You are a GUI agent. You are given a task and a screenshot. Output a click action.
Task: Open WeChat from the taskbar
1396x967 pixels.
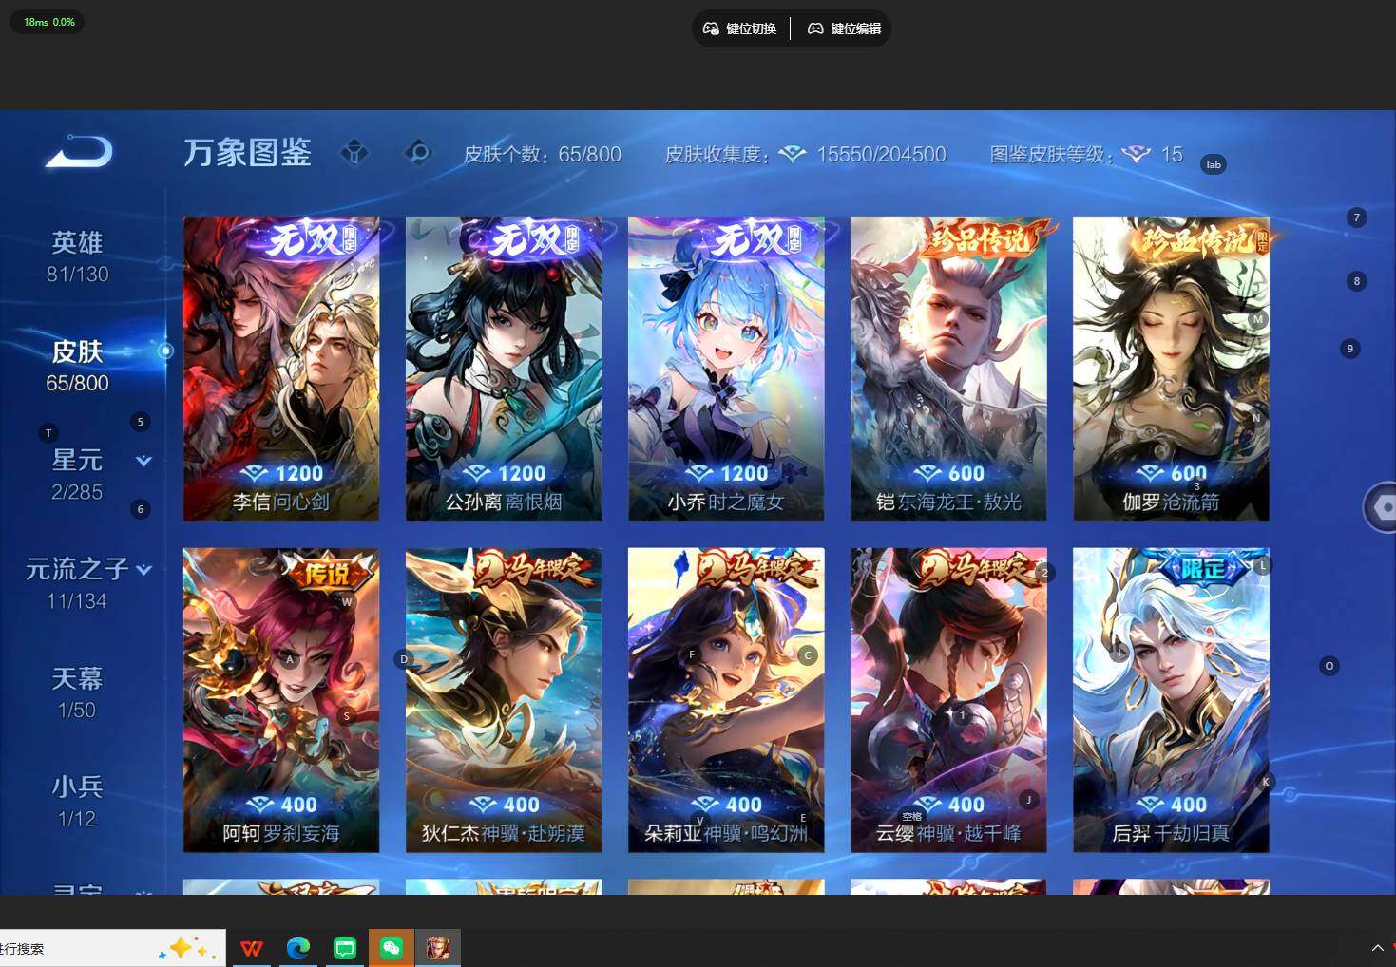coord(392,948)
